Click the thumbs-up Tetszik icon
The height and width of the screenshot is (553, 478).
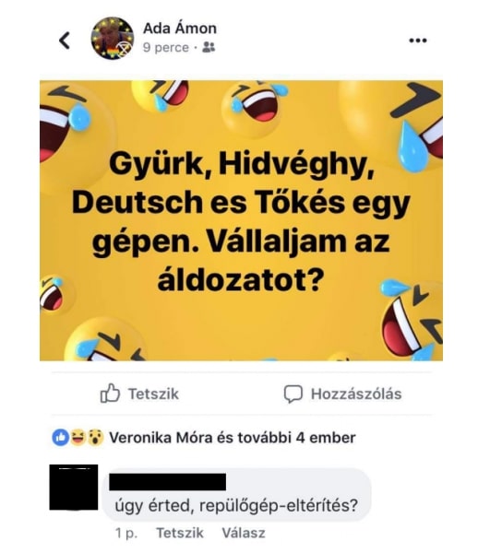[x=110, y=394]
